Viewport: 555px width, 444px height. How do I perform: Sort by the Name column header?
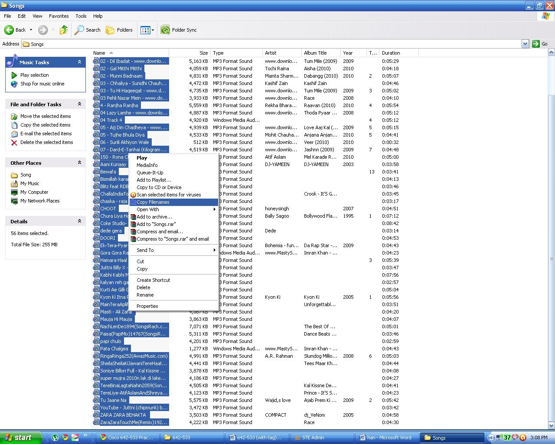130,53
